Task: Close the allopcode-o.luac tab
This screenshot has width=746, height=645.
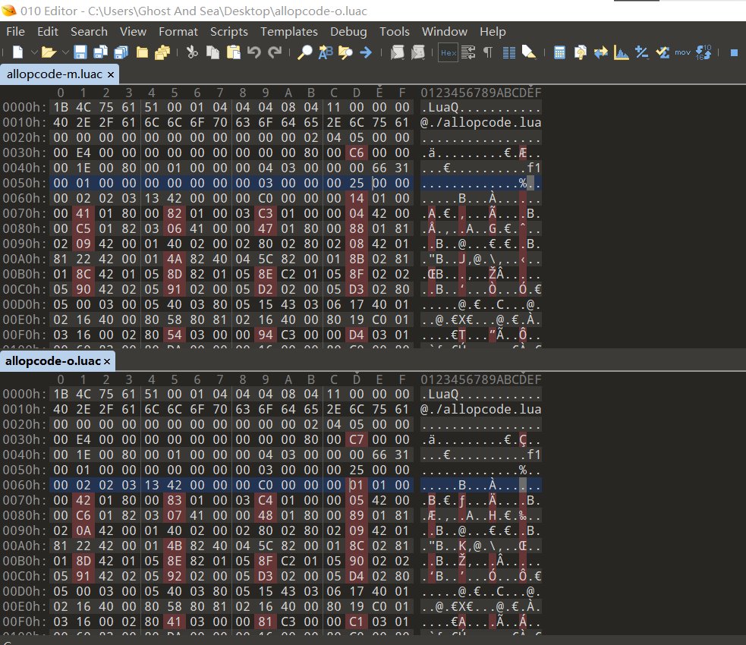Action: tap(107, 361)
